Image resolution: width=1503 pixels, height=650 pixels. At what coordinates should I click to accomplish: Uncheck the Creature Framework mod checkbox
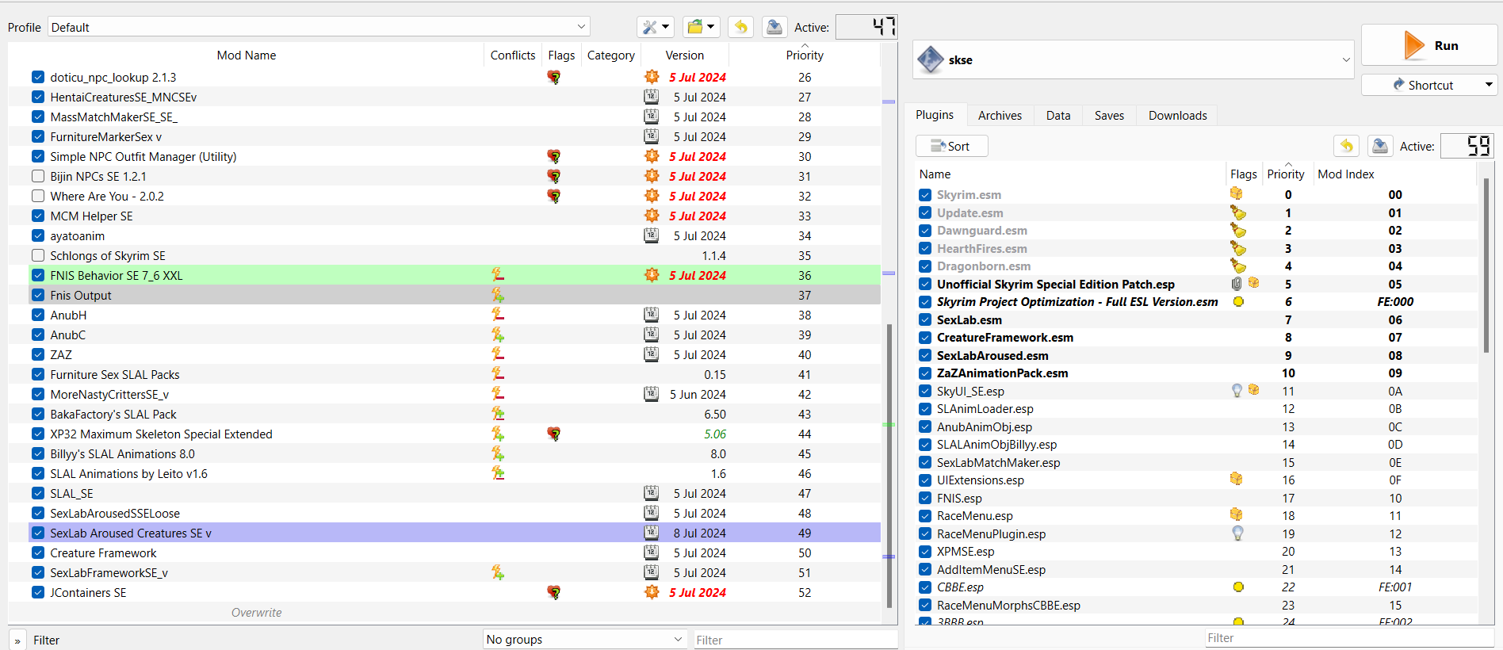pyautogui.click(x=38, y=552)
